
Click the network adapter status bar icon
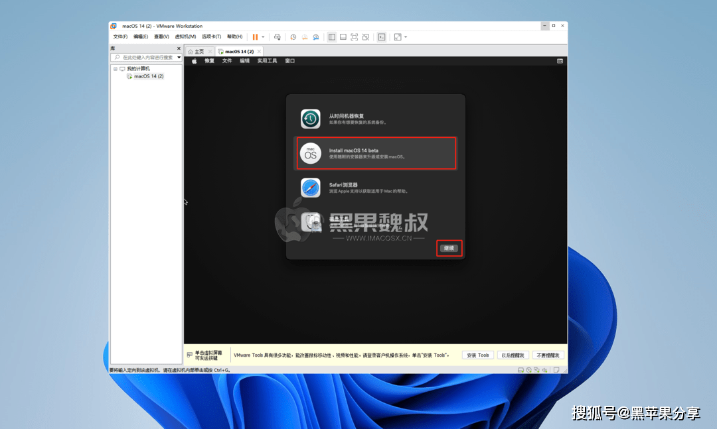pyautogui.click(x=536, y=370)
